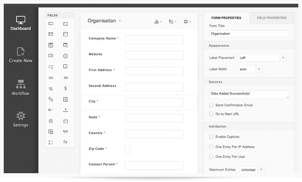Open the Workflow section in sidebar

point(21,87)
